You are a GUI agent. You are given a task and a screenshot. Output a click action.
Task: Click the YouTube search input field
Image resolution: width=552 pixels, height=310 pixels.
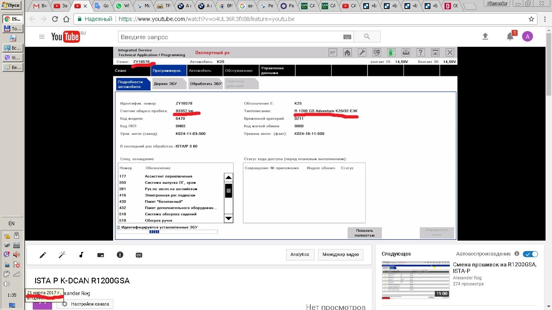(230, 37)
